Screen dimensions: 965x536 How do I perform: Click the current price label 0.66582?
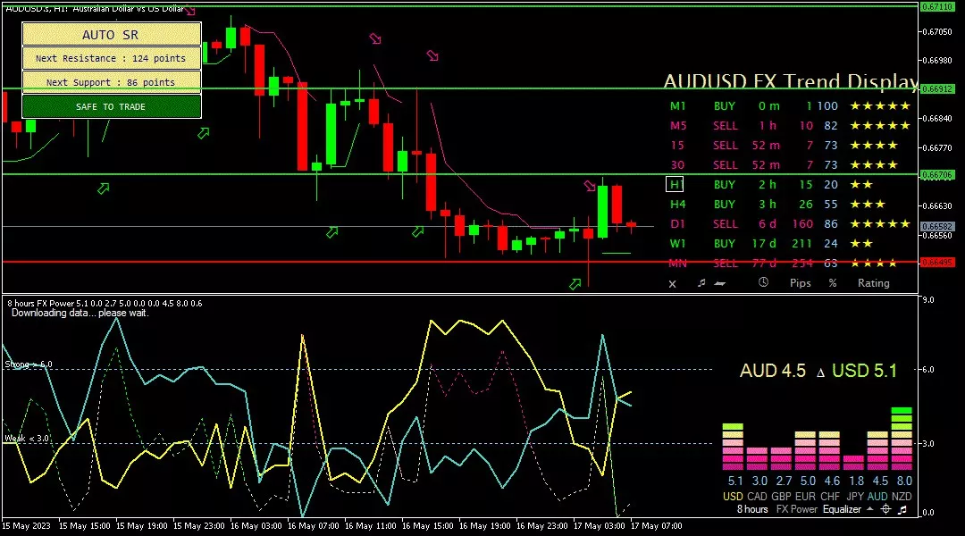[x=936, y=227]
